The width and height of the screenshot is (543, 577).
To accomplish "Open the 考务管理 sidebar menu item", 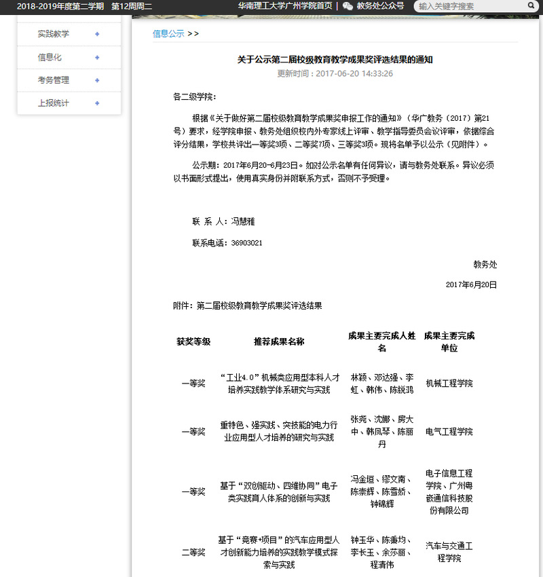I will 54,80.
